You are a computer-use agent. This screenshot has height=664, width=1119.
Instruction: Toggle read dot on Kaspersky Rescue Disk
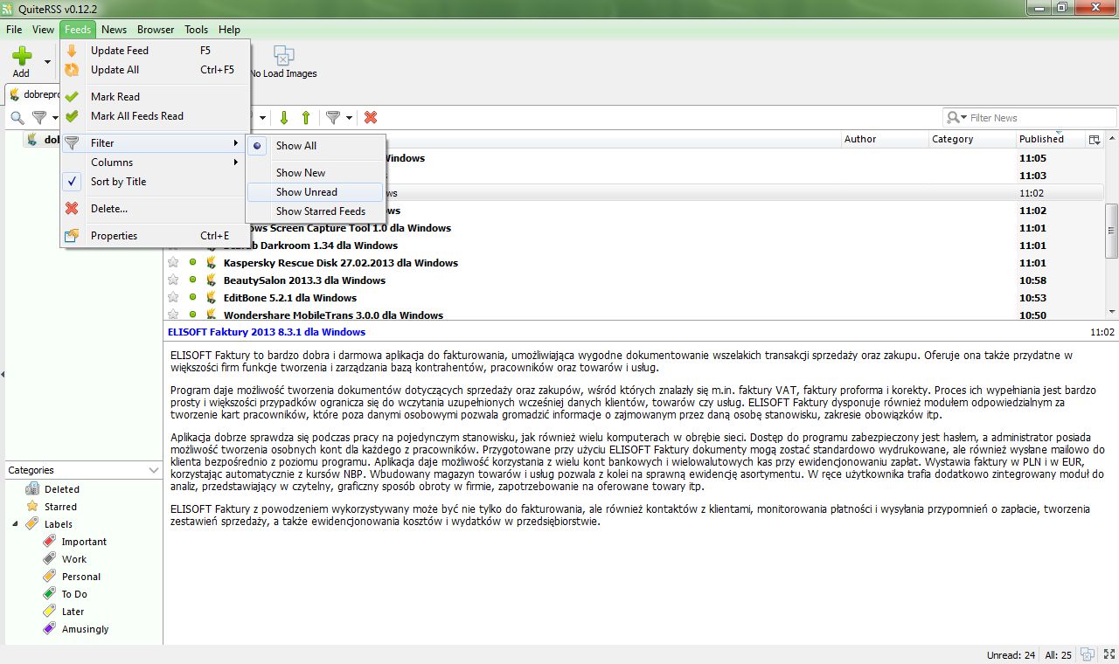click(193, 263)
